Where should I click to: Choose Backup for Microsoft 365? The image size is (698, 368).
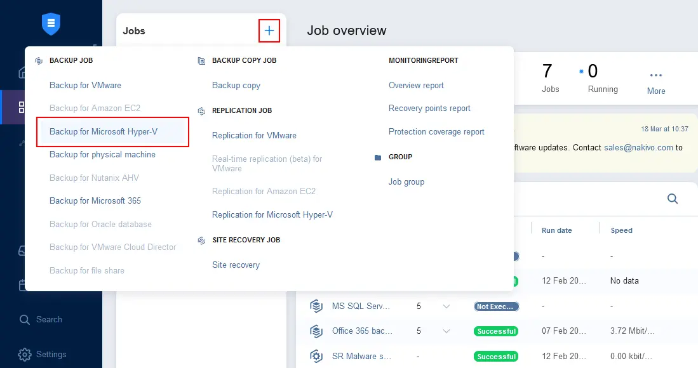tap(95, 201)
